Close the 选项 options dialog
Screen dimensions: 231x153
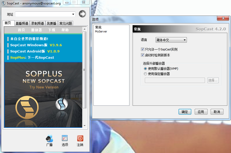pos(223,18)
